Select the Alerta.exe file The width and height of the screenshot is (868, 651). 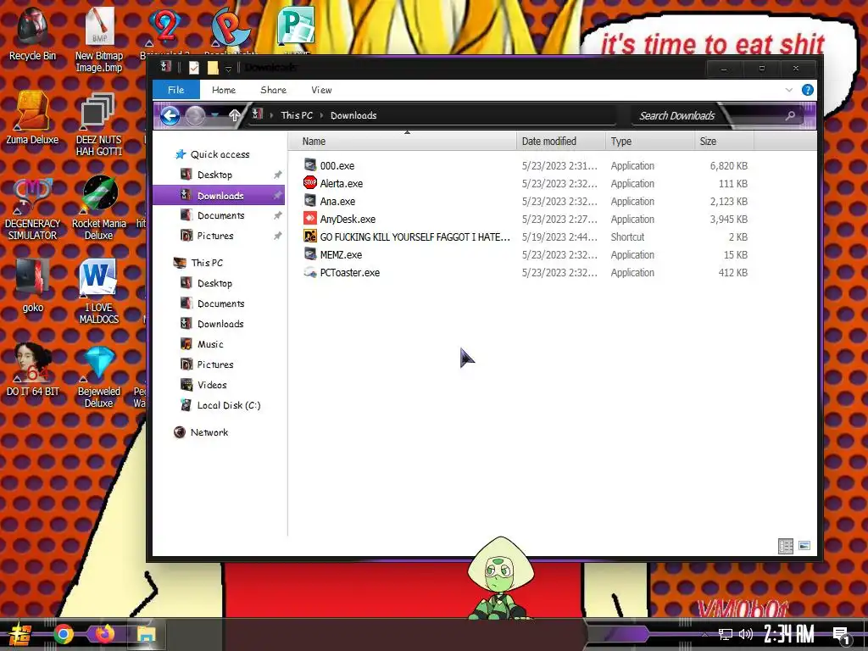[x=341, y=183]
